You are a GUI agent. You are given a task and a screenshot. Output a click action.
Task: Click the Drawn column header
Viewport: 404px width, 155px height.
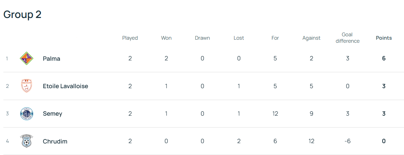pos(202,38)
